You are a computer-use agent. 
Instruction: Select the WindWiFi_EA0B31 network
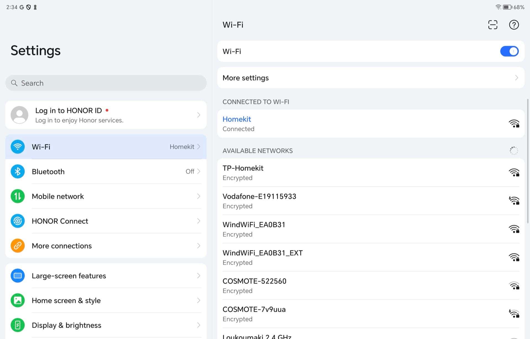(x=371, y=229)
